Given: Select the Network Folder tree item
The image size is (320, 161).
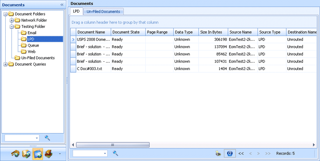Looking at the screenshot, I should [x=34, y=20].
